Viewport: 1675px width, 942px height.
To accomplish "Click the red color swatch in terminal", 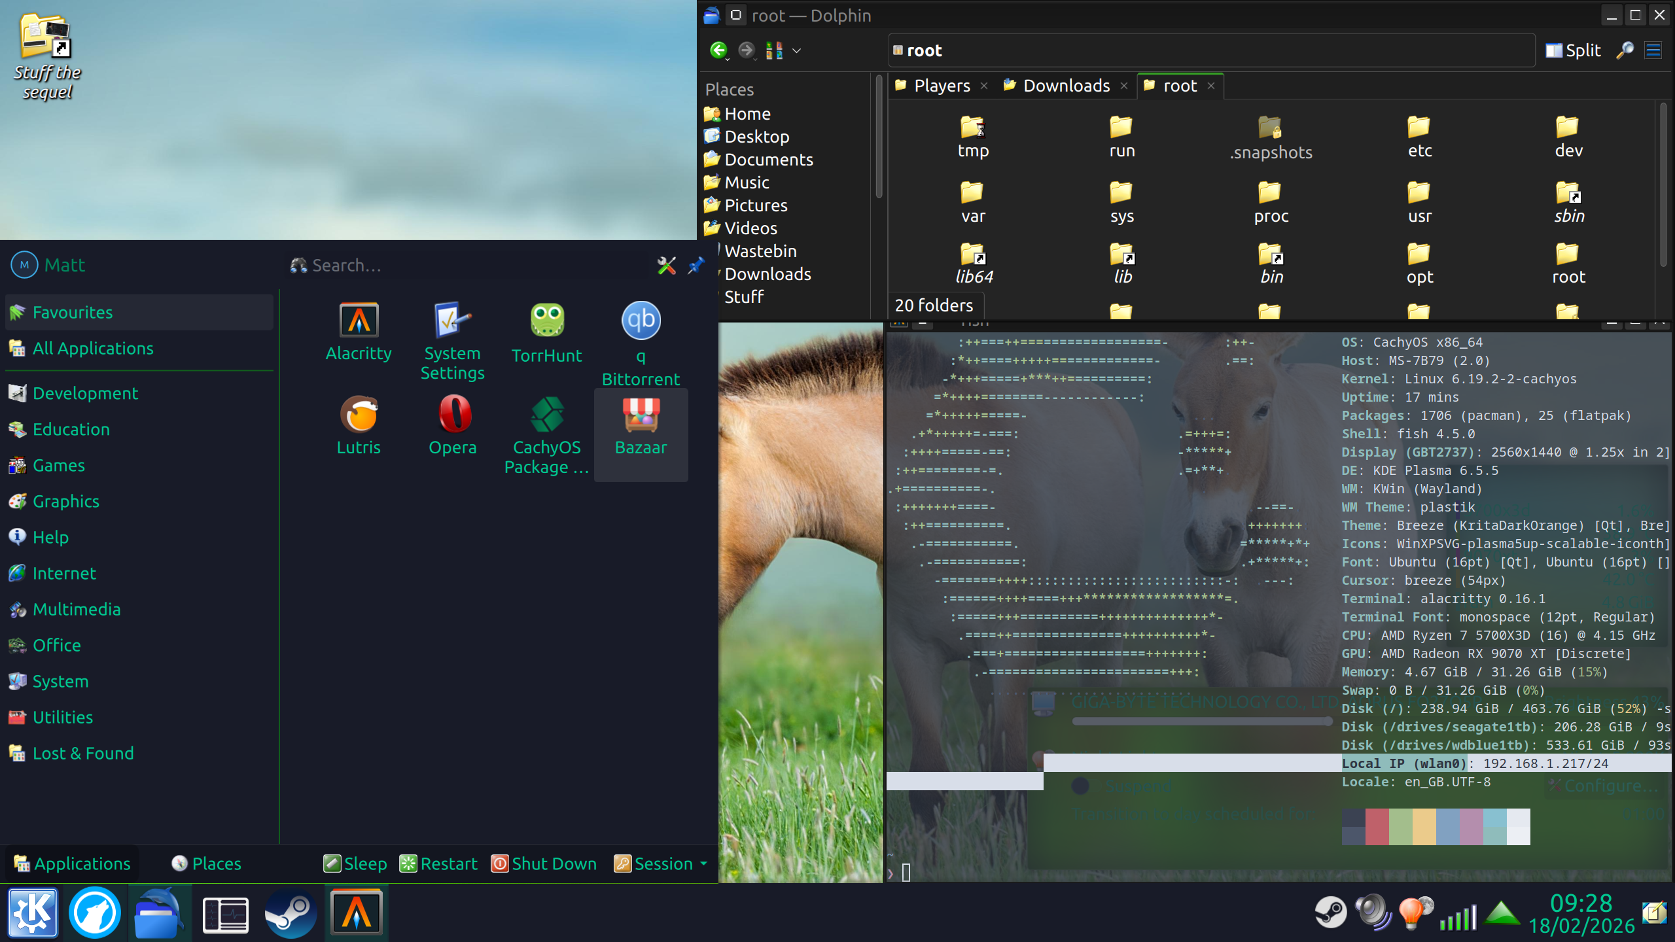I will tap(1377, 826).
